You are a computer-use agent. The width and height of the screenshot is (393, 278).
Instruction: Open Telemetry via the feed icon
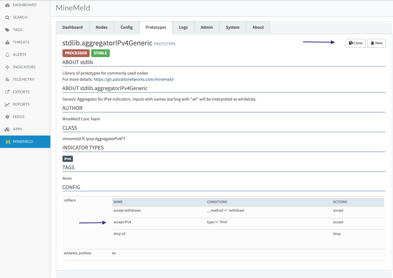pyautogui.click(x=7, y=80)
